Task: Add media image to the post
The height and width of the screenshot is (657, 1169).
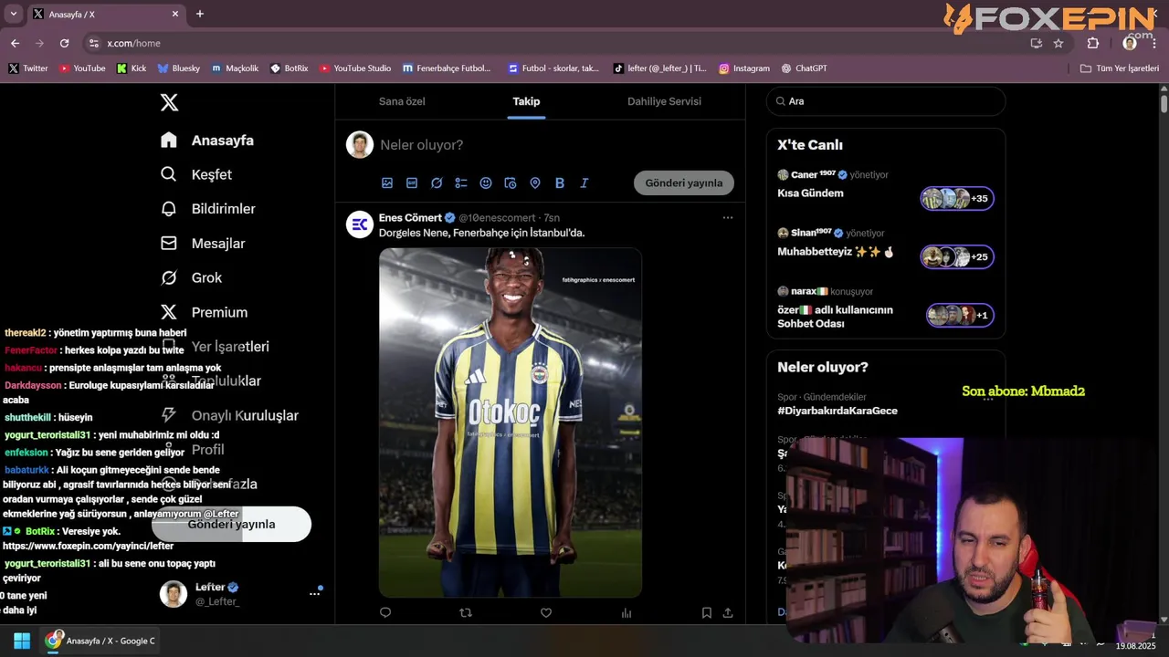Action: coord(387,183)
